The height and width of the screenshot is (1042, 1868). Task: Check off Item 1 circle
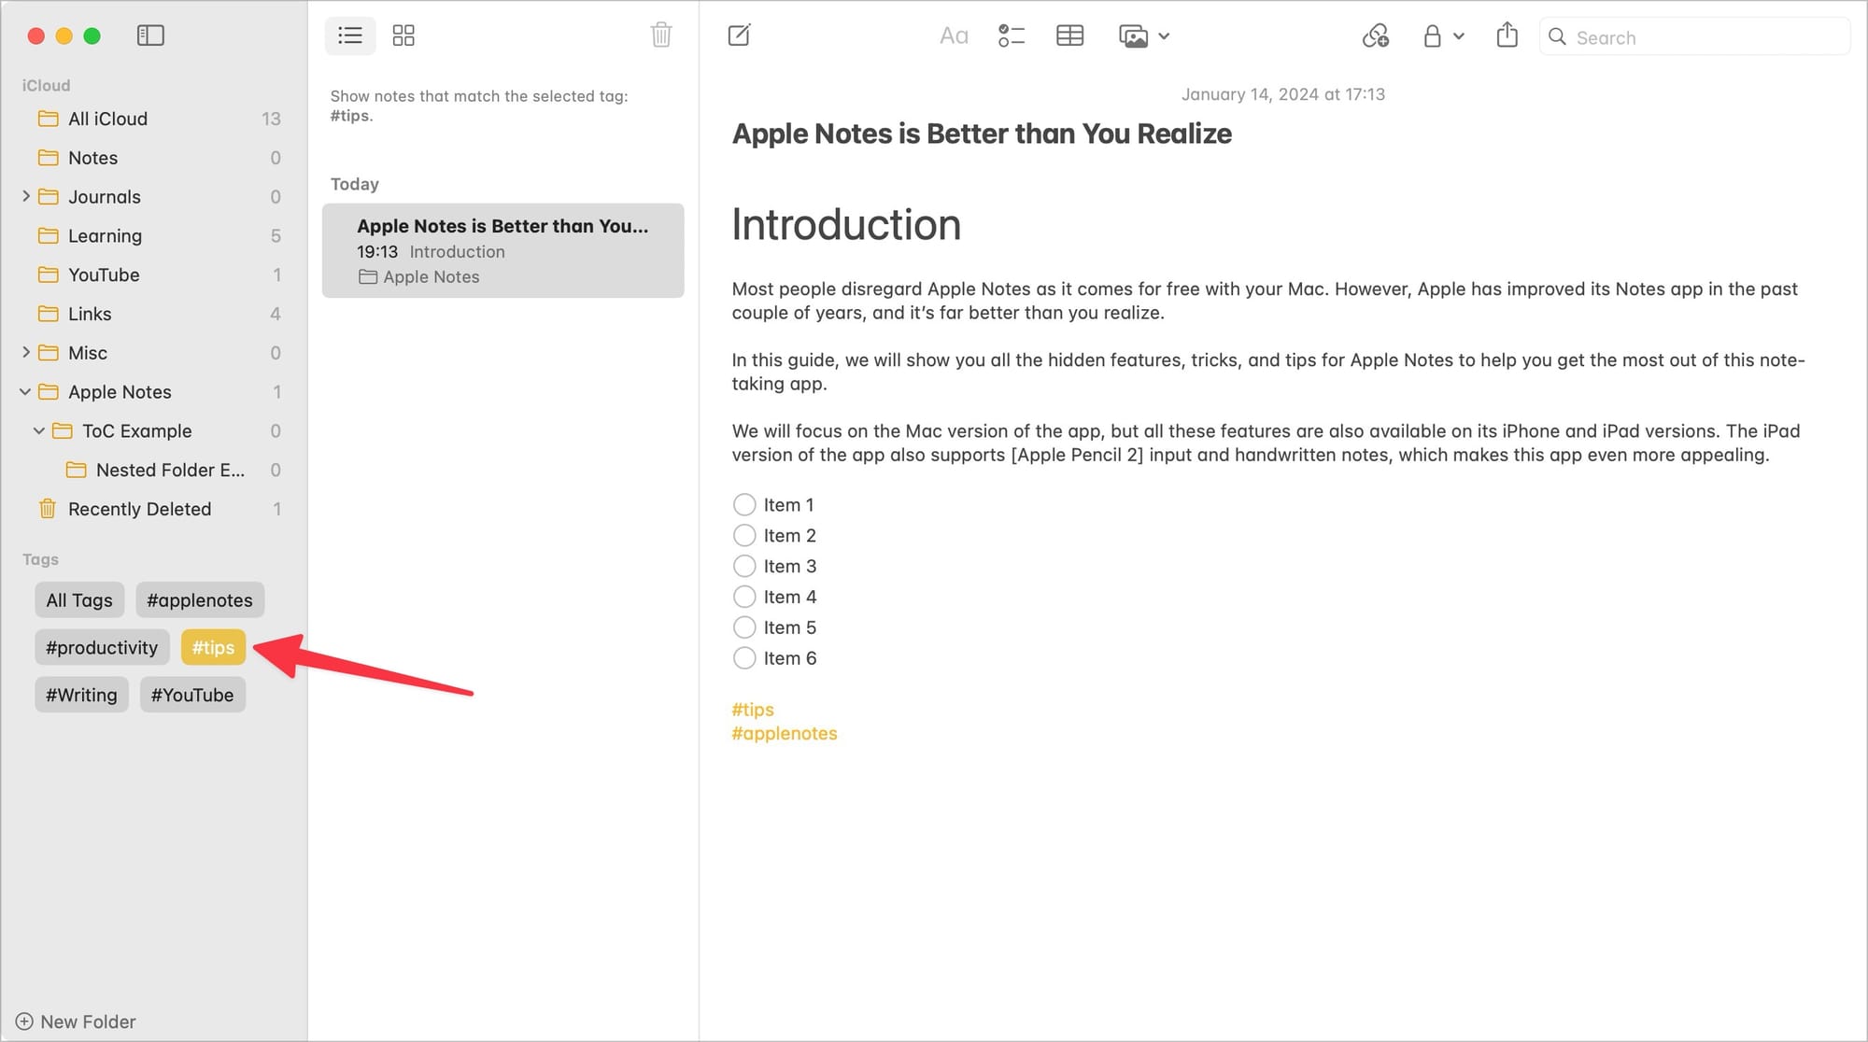[x=744, y=505]
